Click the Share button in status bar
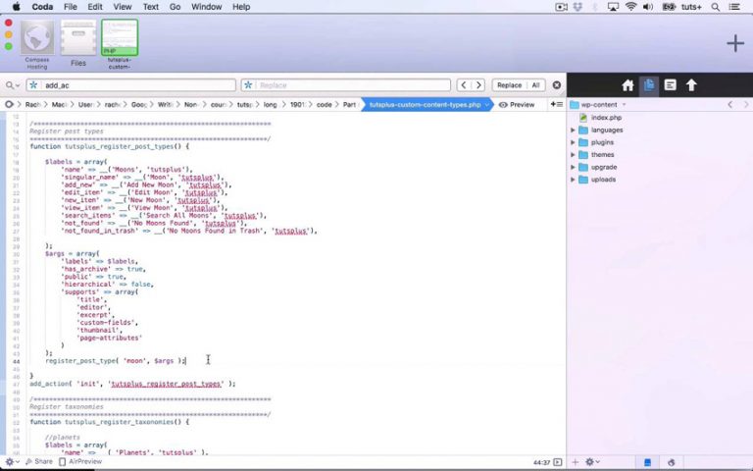 point(39,461)
